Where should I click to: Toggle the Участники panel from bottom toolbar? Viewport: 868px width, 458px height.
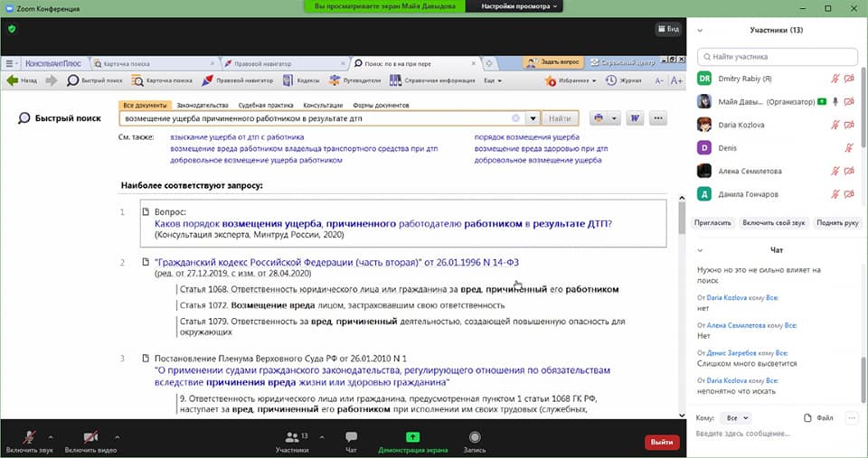click(292, 442)
